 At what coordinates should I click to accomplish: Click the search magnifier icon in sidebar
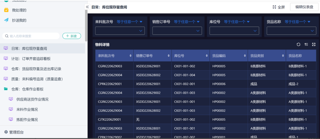[x=7, y=36]
